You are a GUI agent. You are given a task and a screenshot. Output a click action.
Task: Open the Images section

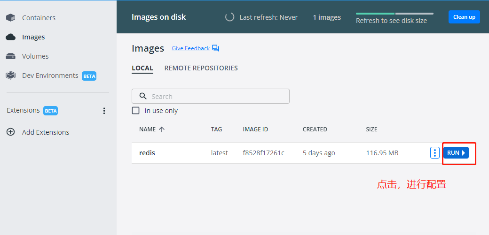[33, 37]
